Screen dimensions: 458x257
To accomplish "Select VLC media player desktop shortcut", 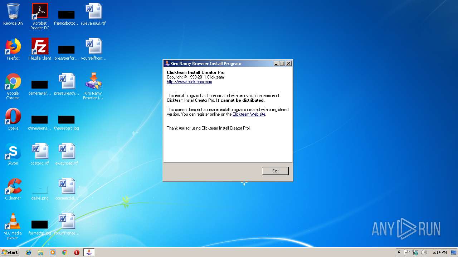I will (x=13, y=226).
